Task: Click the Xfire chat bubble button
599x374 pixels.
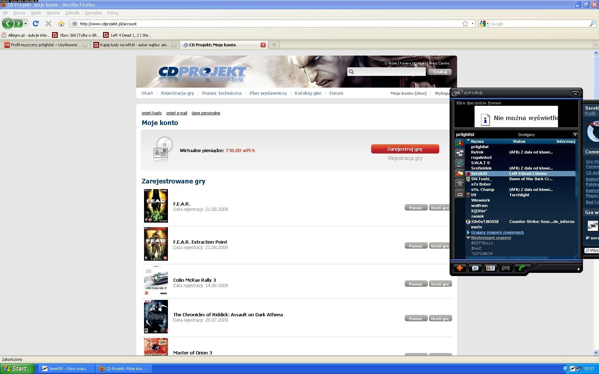Action: pos(475,268)
